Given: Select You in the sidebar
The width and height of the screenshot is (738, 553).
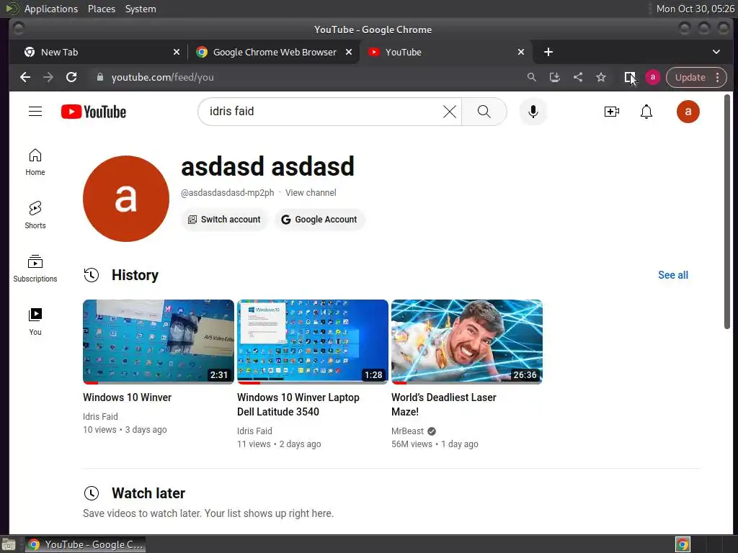Looking at the screenshot, I should (x=35, y=322).
